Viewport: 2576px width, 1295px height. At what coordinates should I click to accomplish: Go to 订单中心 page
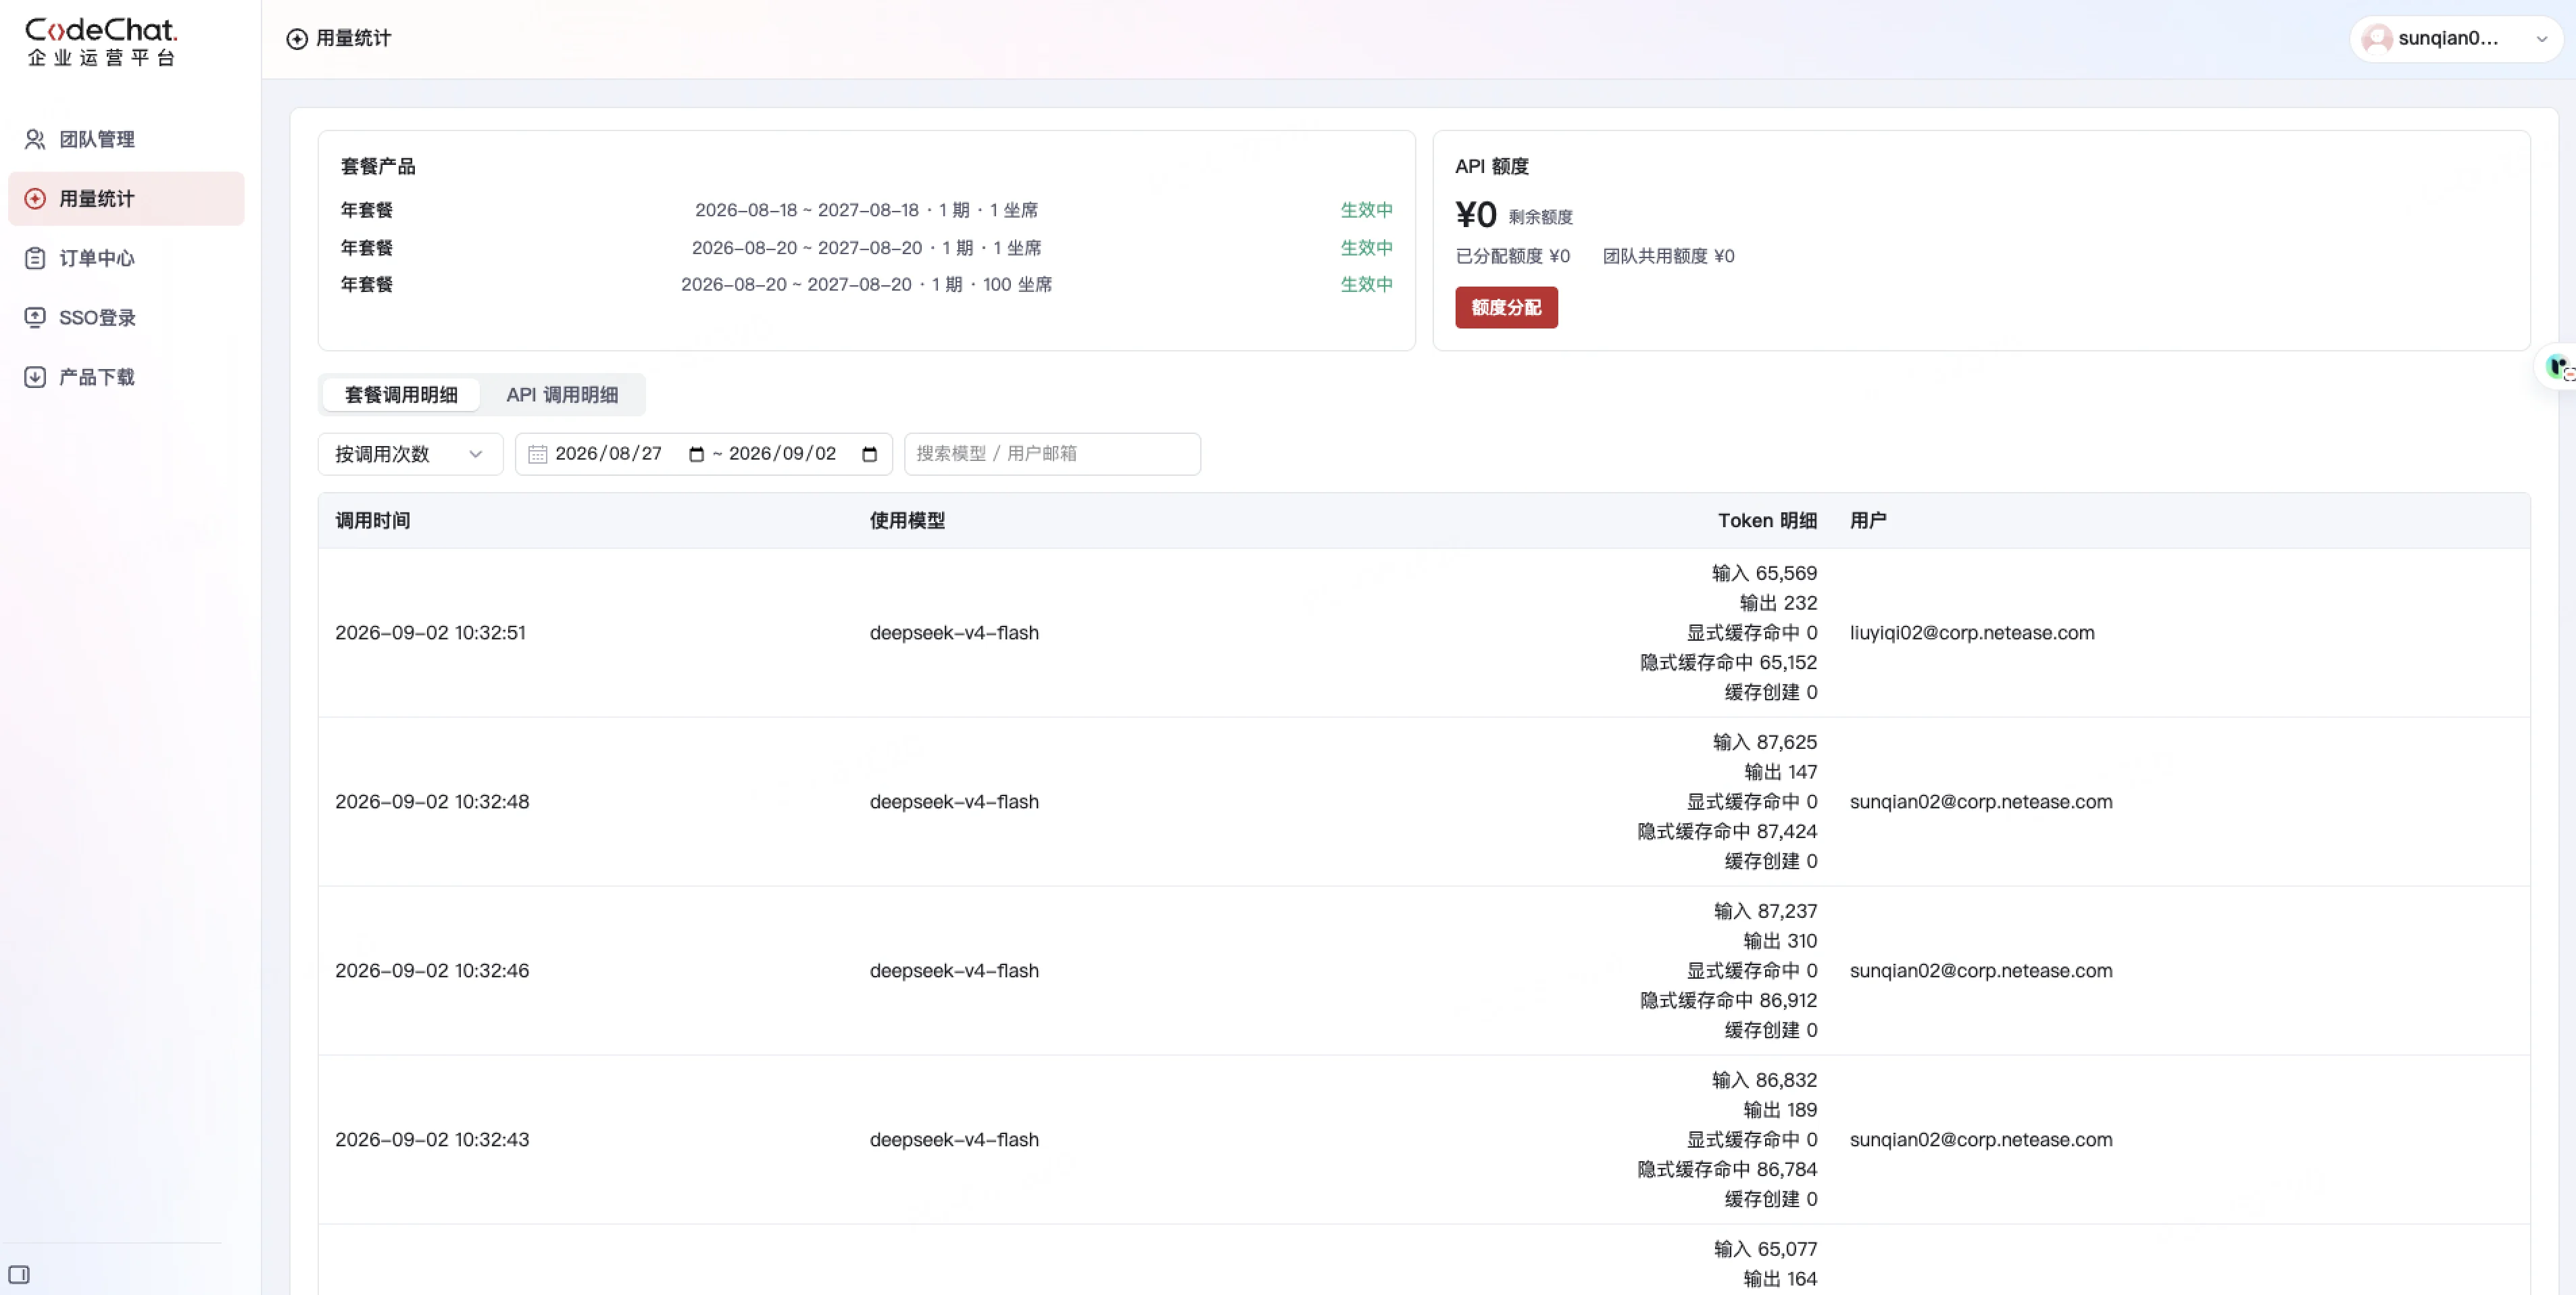pyautogui.click(x=126, y=258)
